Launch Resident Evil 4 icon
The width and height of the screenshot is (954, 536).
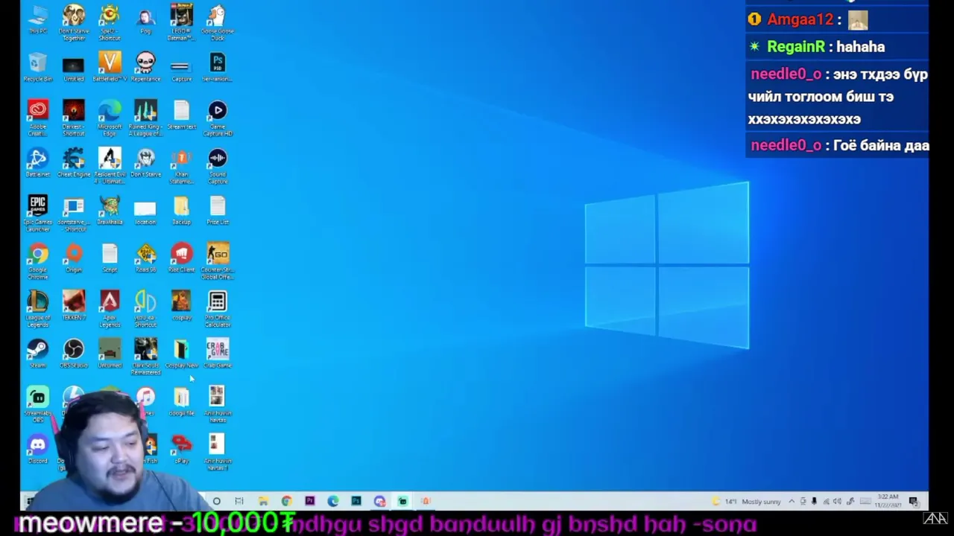110,165
